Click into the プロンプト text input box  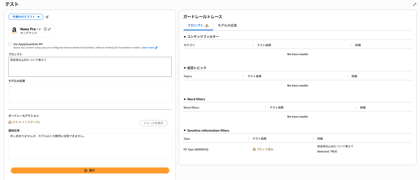90,67
